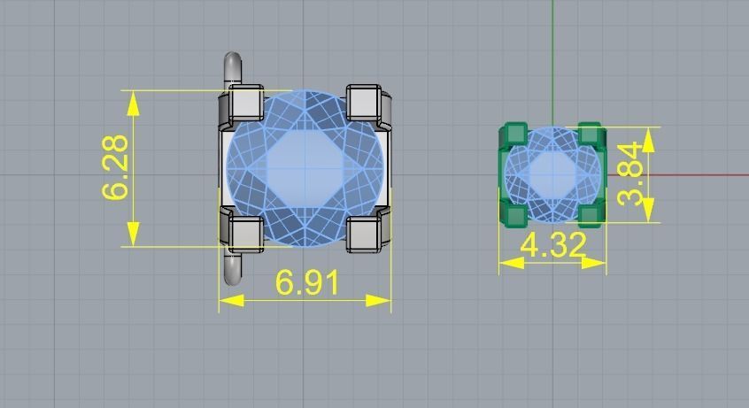Screen dimensions: 749x408
Task: Select the 6.91 width dimension text
Action: tap(307, 282)
